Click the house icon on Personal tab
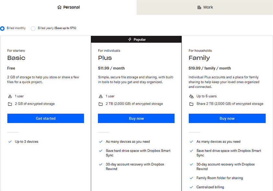This screenshot has height=191, width=273. click(59, 7)
